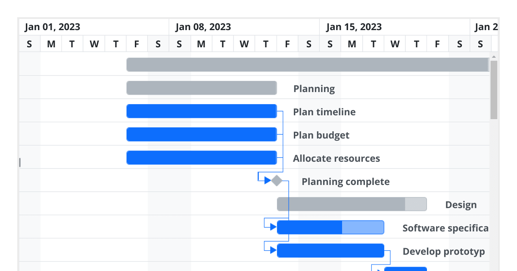Click the Allocate resources label

336,158
